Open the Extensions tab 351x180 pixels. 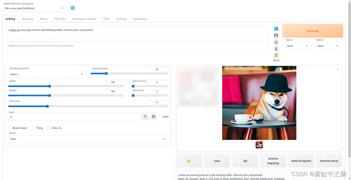[x=140, y=19]
